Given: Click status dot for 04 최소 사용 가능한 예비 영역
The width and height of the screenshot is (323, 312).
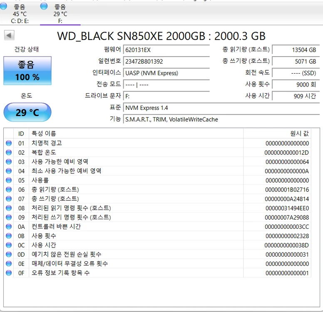Looking at the screenshot, I should pyautogui.click(x=9, y=171).
